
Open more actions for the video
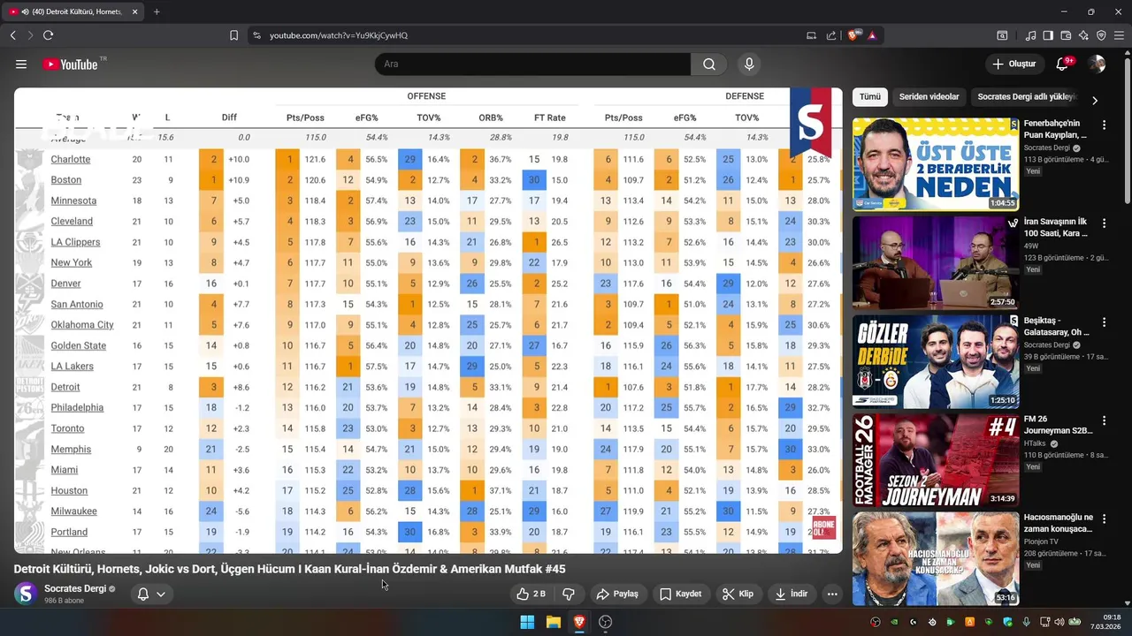coord(832,594)
